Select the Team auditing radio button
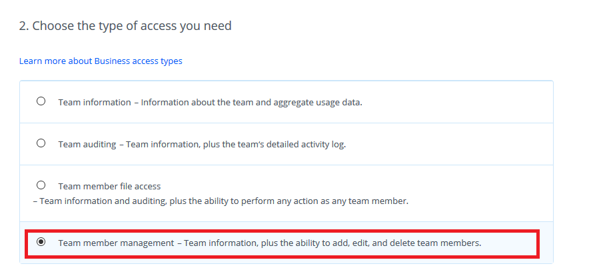The height and width of the screenshot is (274, 591). coord(41,143)
